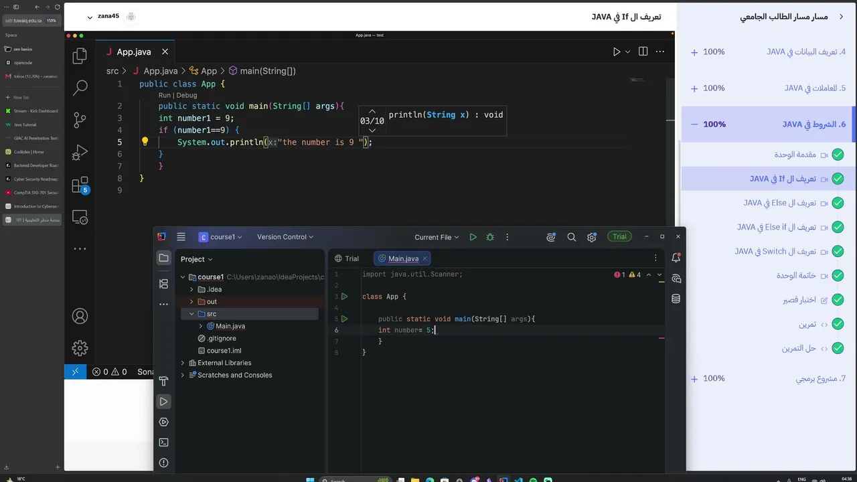Open VS Code Explorer in the video
Image resolution: width=857 pixels, height=482 pixels.
(x=80, y=56)
